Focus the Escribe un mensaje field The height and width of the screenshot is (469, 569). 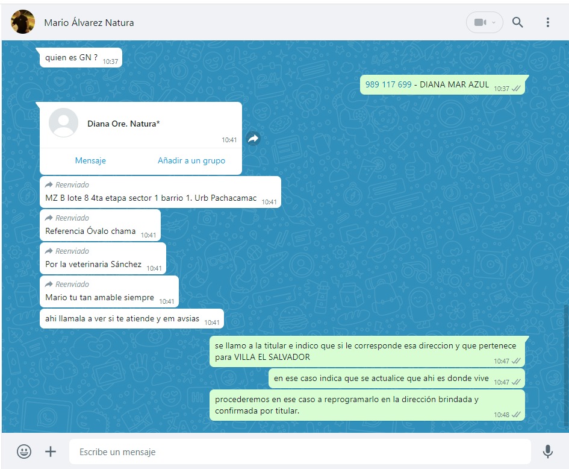point(299,452)
